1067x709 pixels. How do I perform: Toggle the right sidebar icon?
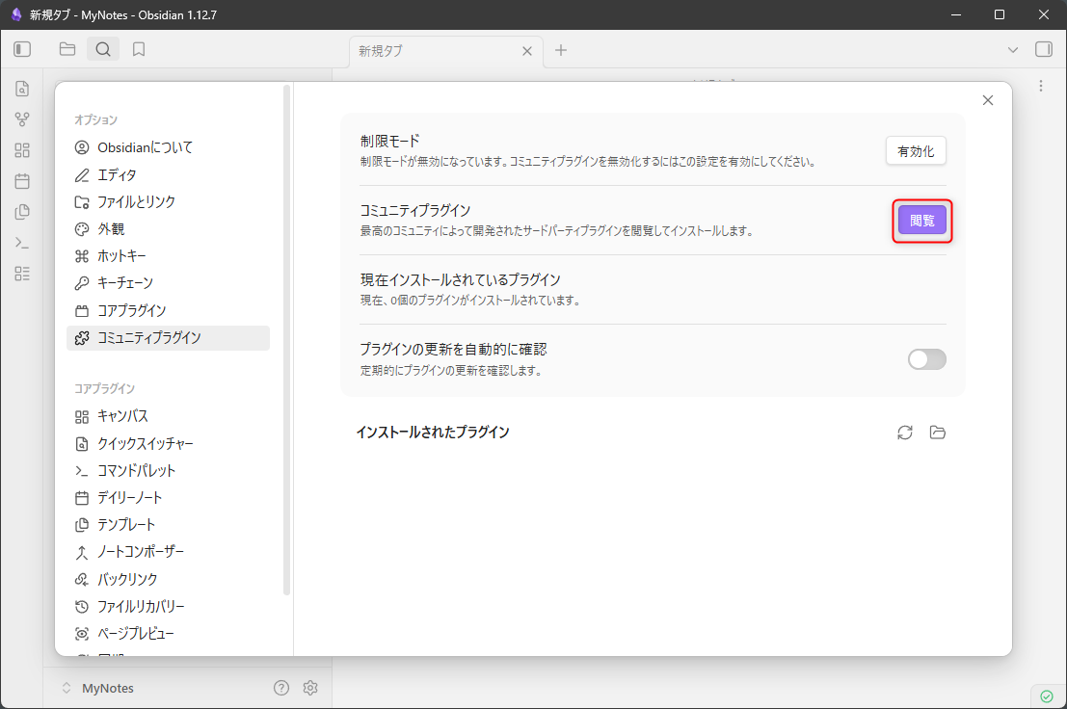point(1043,49)
